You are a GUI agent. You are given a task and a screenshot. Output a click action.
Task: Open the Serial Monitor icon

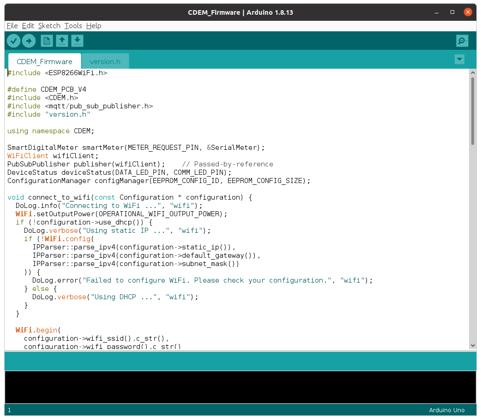tap(462, 41)
